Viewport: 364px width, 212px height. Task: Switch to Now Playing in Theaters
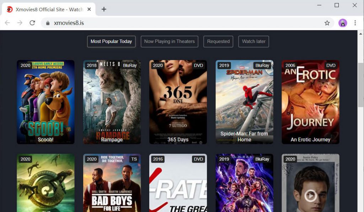pyautogui.click(x=170, y=42)
